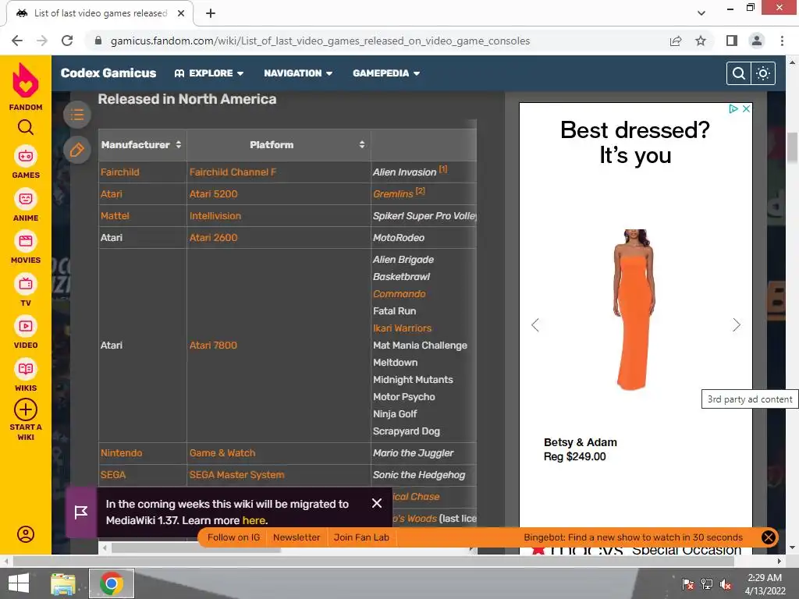The image size is (799, 599).
Task: Open the Ikari Warriors link
Action: click(x=402, y=328)
